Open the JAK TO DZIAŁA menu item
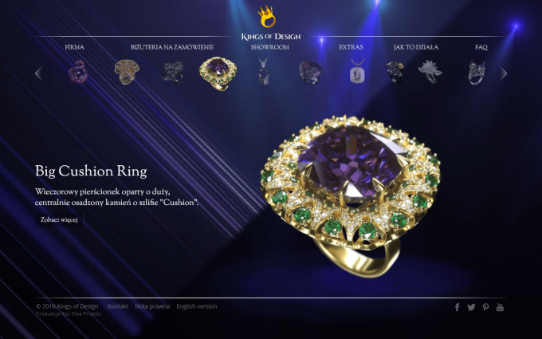The width and height of the screenshot is (542, 339). click(x=416, y=47)
